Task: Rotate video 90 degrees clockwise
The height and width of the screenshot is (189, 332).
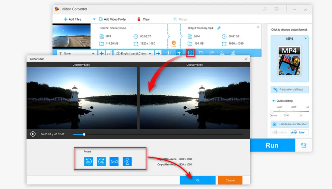Action: pos(101,161)
